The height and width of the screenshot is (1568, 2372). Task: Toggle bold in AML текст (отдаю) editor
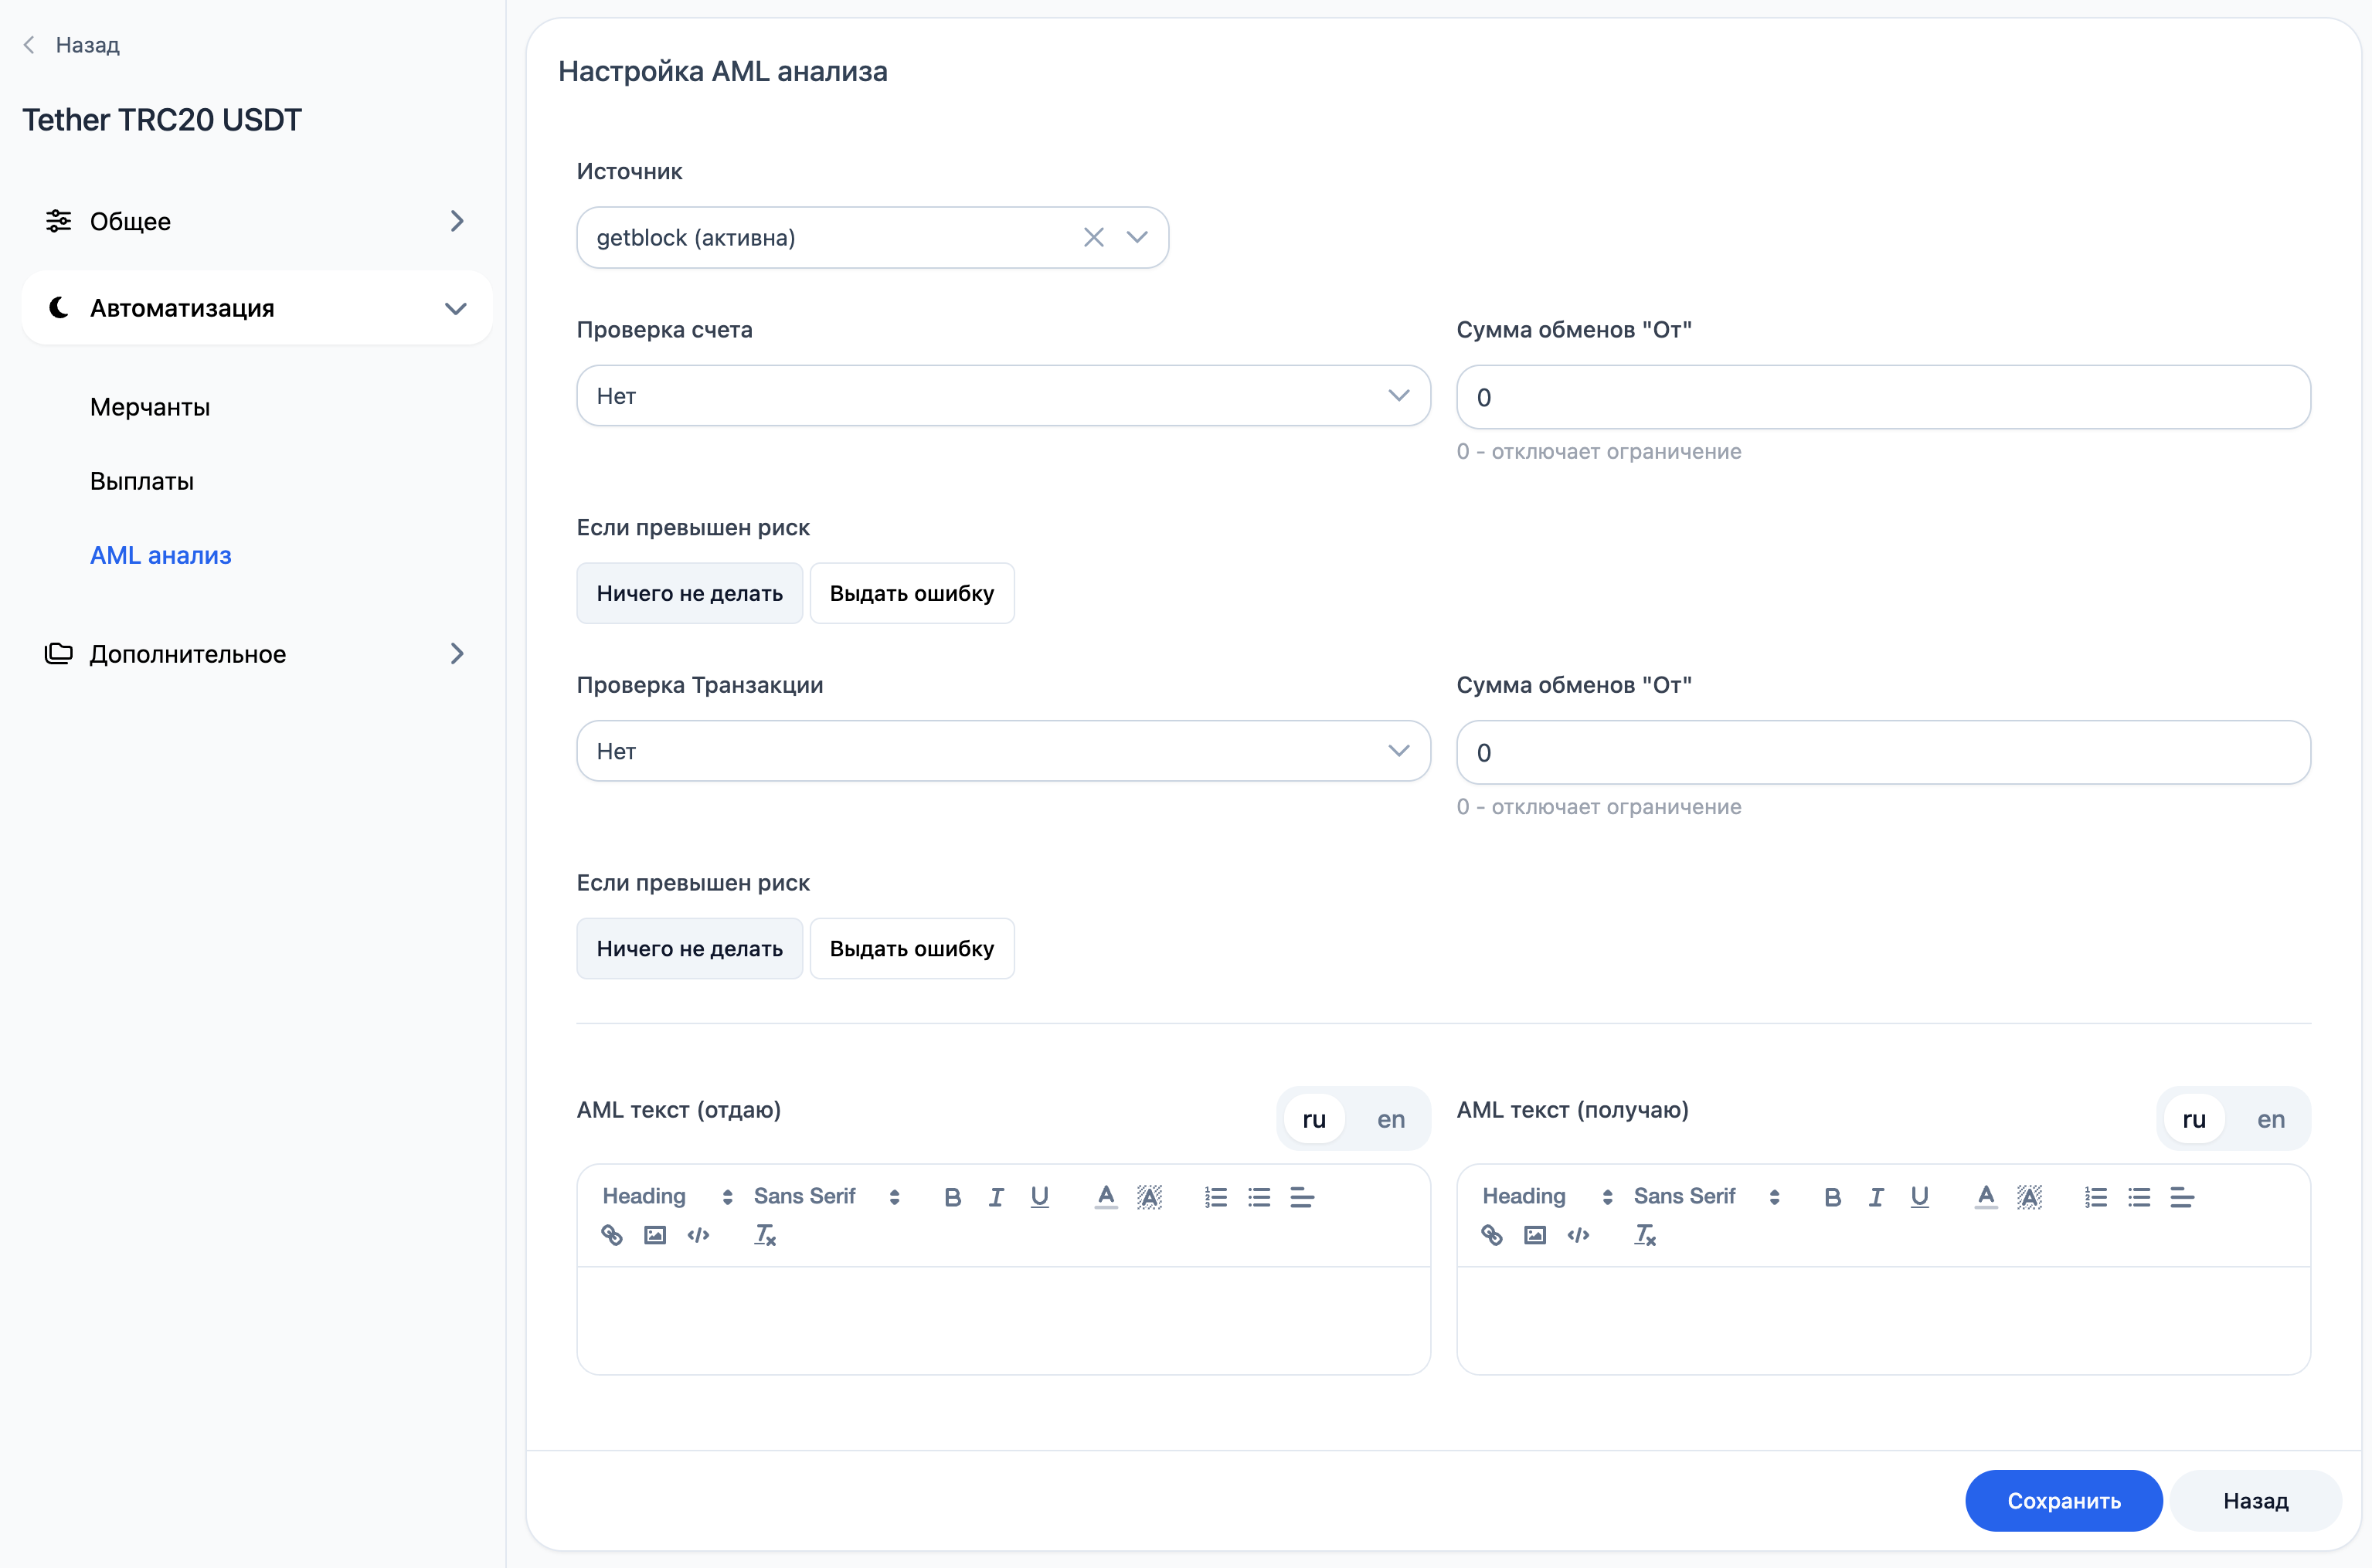[x=953, y=1197]
